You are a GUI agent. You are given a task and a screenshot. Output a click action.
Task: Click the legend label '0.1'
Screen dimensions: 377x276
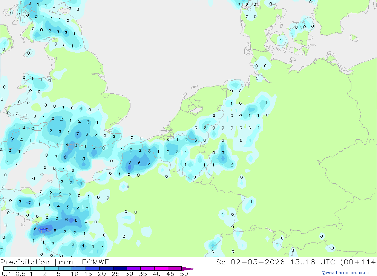pos(6,274)
